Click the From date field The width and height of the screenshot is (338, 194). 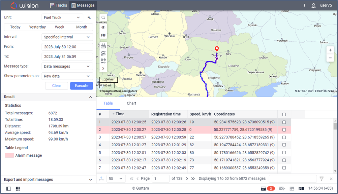[x=67, y=47]
